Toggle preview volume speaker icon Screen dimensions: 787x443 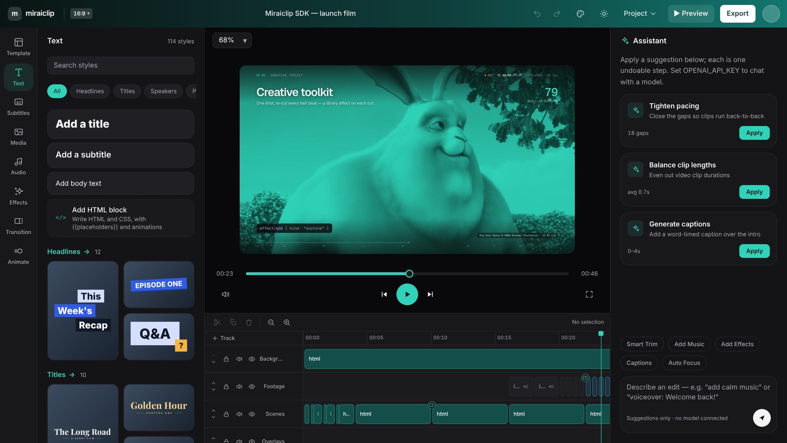[225, 294]
